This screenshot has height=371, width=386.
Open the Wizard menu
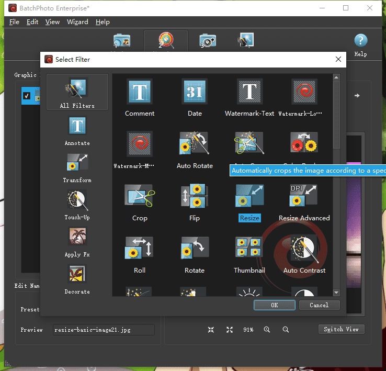pos(77,22)
